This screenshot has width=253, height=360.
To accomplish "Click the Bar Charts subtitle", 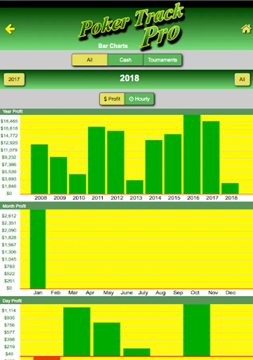I will 113,46.
